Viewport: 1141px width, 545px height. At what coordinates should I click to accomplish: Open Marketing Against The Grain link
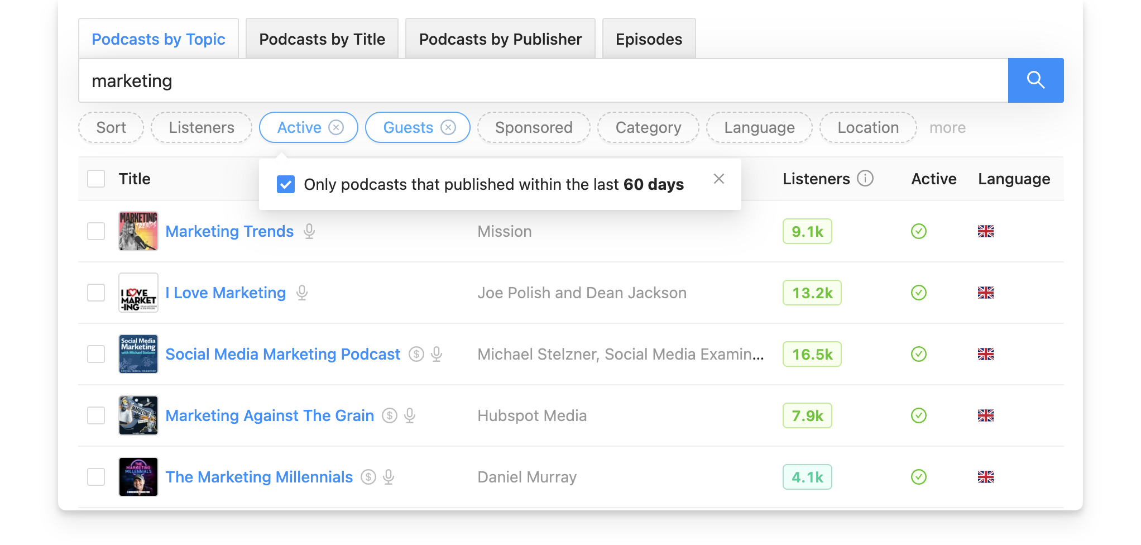(x=270, y=415)
